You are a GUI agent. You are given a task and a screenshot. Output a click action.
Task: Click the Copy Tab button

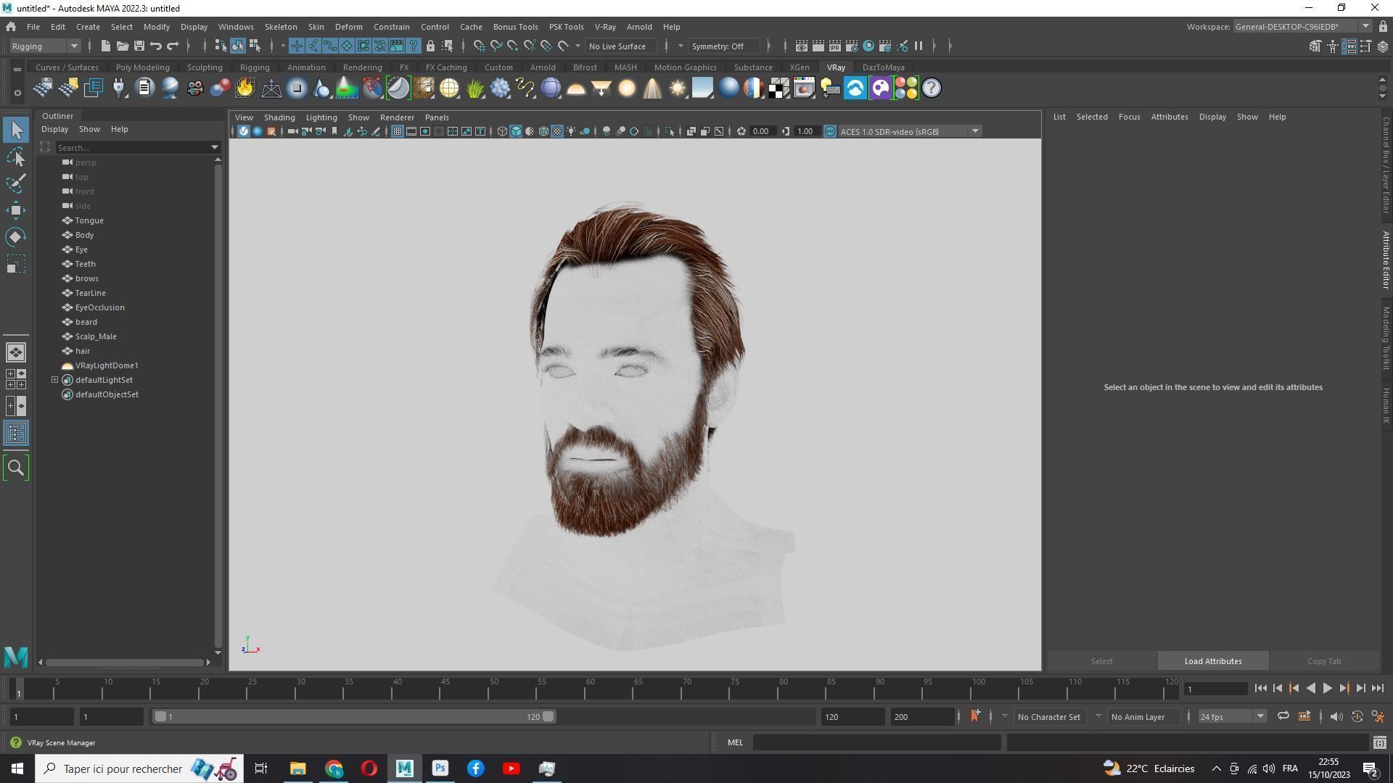click(x=1324, y=661)
